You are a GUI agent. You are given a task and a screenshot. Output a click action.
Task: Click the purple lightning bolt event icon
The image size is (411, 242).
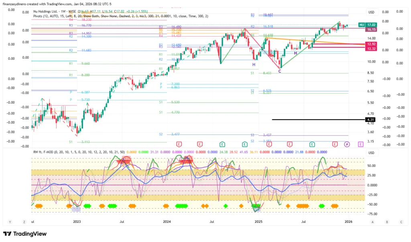tap(347, 144)
